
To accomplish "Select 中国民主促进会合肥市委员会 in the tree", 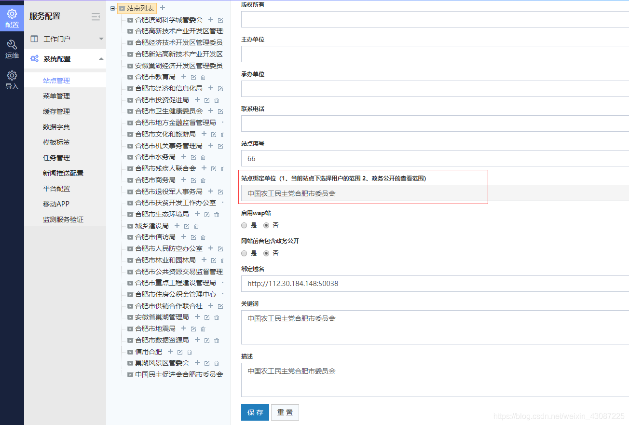I will click(179, 374).
